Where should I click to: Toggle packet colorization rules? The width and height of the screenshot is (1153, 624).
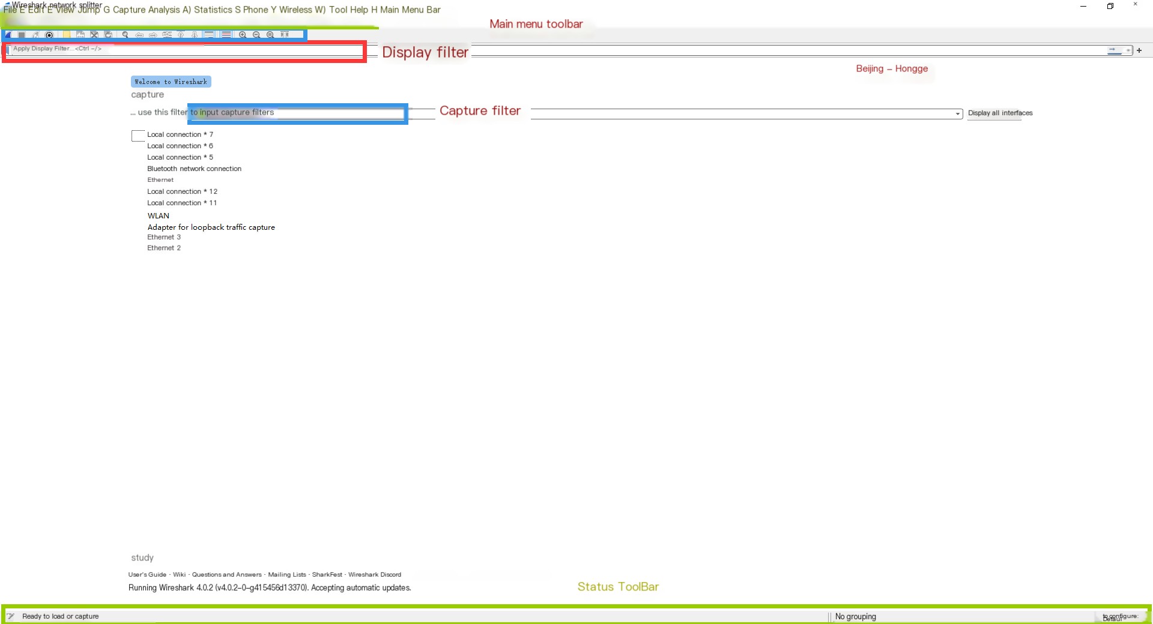(226, 35)
